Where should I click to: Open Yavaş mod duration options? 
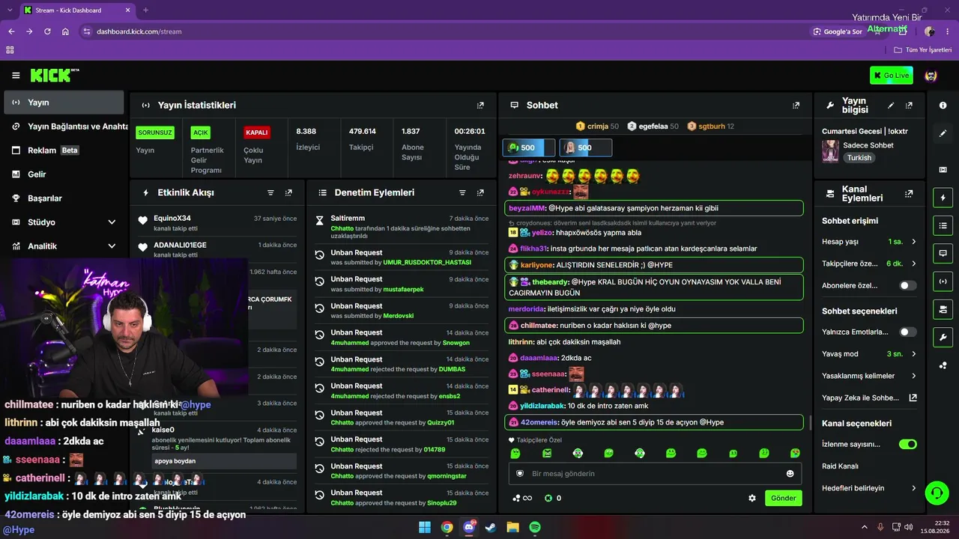point(869,353)
